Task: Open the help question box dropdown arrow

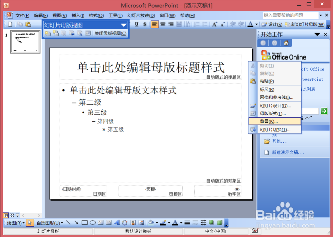Action: point(321,15)
